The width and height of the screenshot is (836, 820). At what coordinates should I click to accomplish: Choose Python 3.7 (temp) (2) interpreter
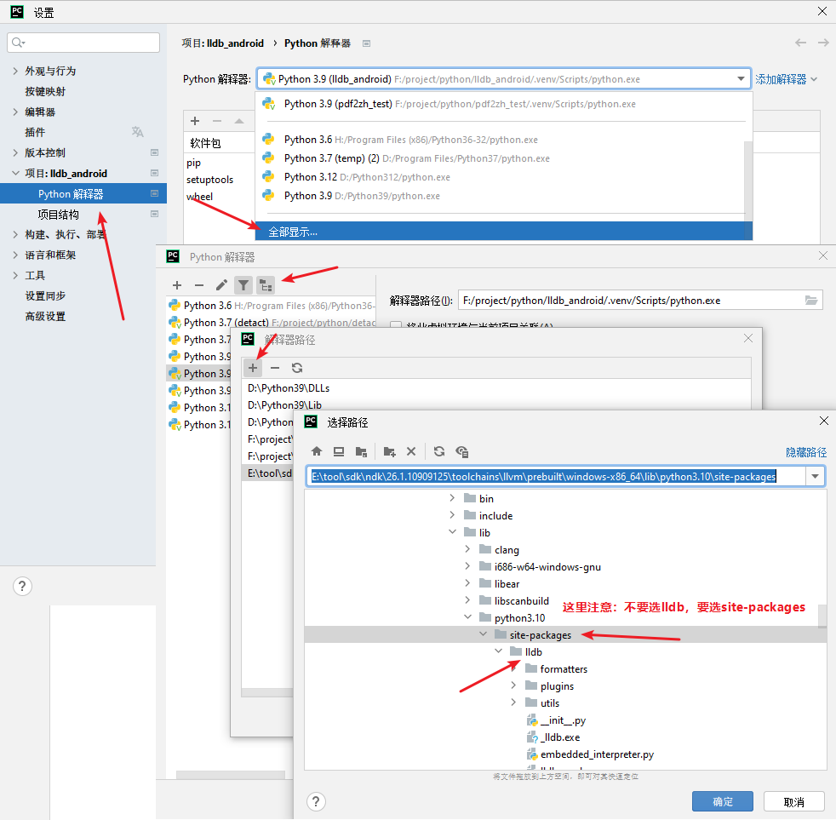(501, 158)
